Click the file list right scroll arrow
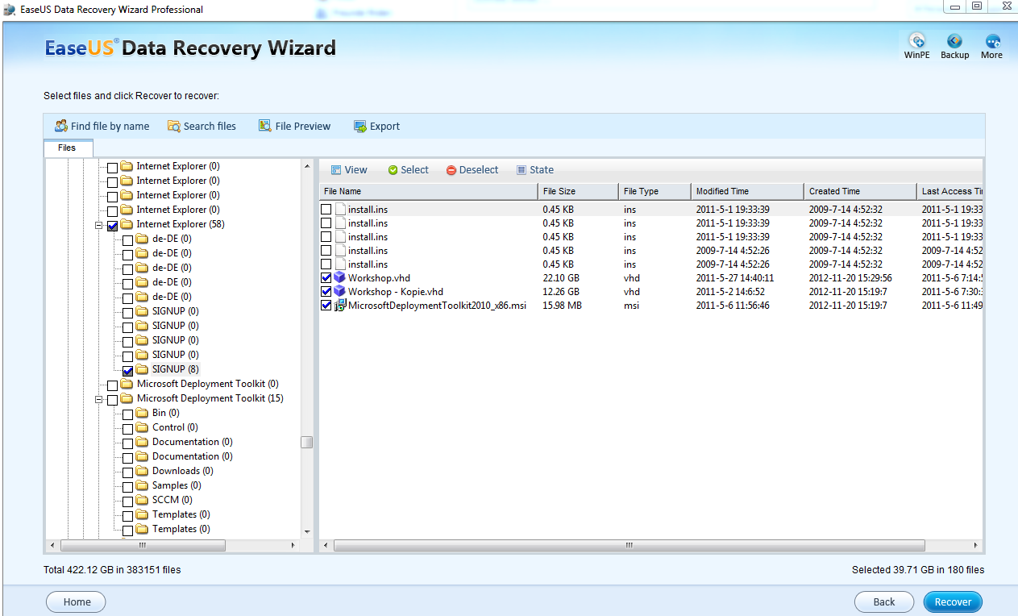The height and width of the screenshot is (616, 1018). coord(977,546)
